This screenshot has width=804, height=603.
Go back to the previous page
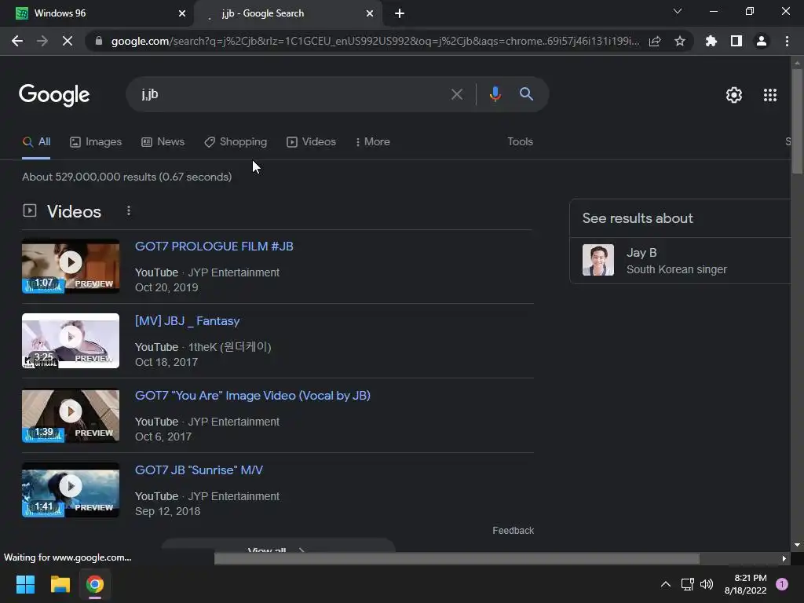17,41
